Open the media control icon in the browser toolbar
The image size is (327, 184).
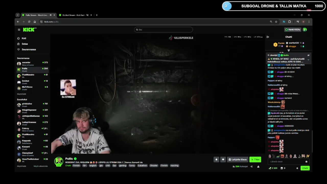pyautogui.click(x=298, y=22)
